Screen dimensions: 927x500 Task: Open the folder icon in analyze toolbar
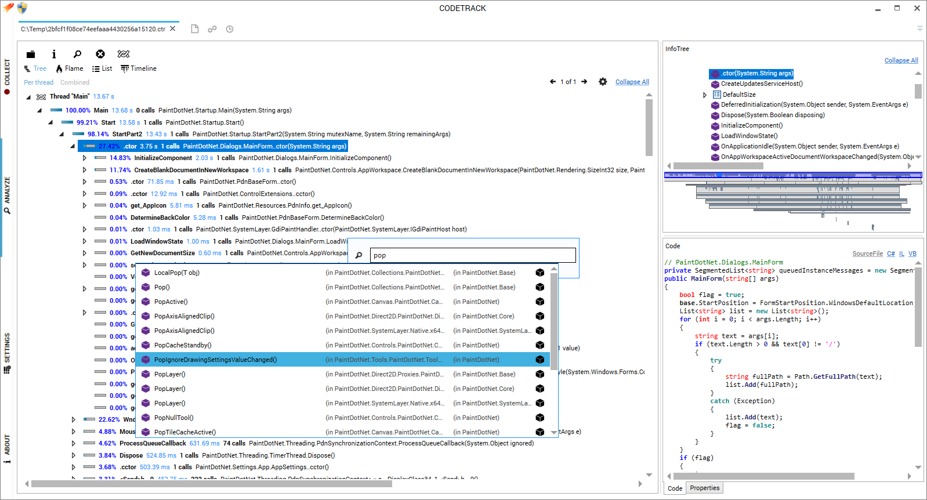coord(31,54)
